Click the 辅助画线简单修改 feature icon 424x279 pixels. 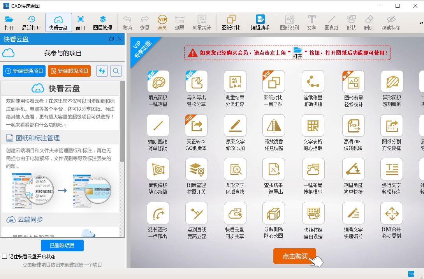[158, 125]
